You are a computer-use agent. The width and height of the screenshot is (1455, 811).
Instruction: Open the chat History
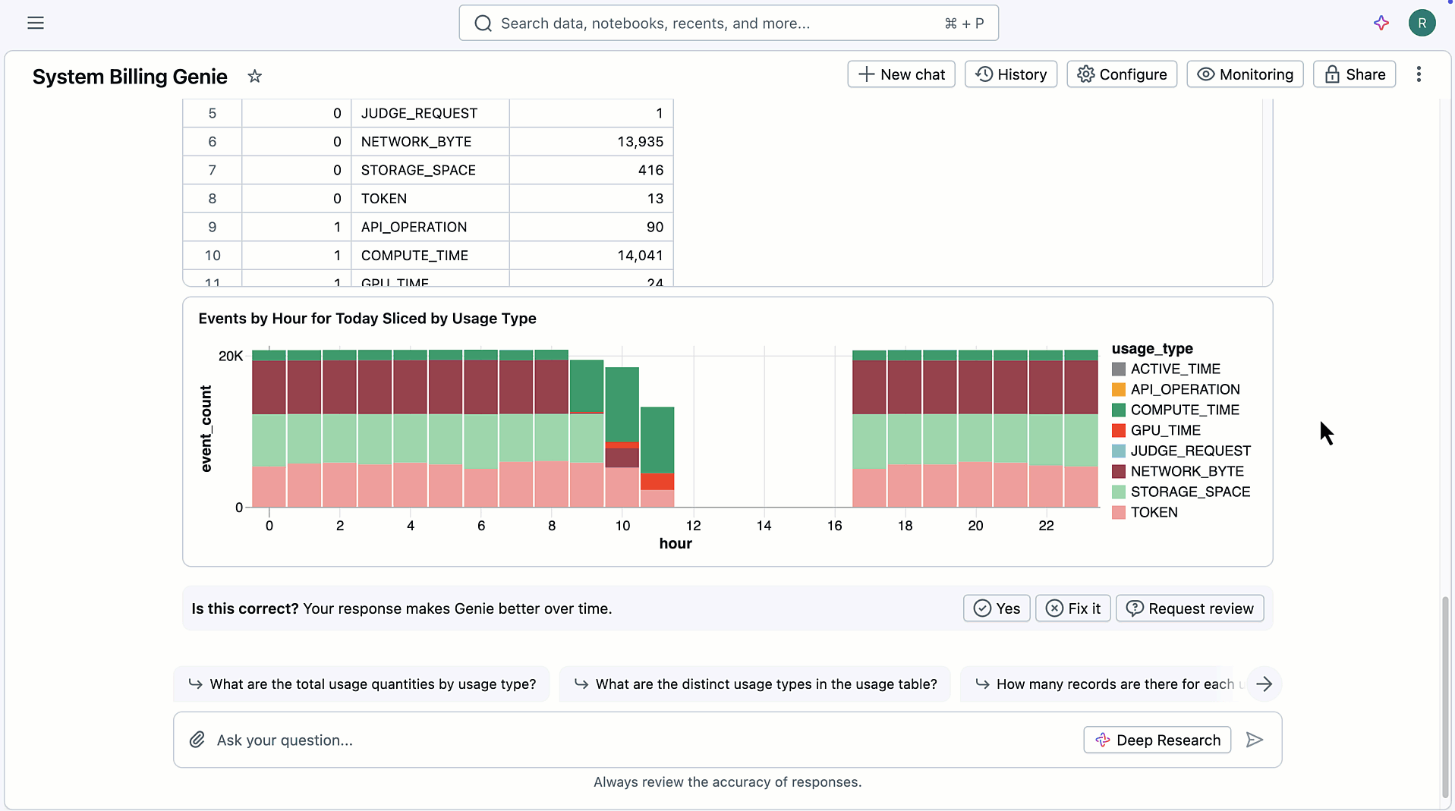1010,74
